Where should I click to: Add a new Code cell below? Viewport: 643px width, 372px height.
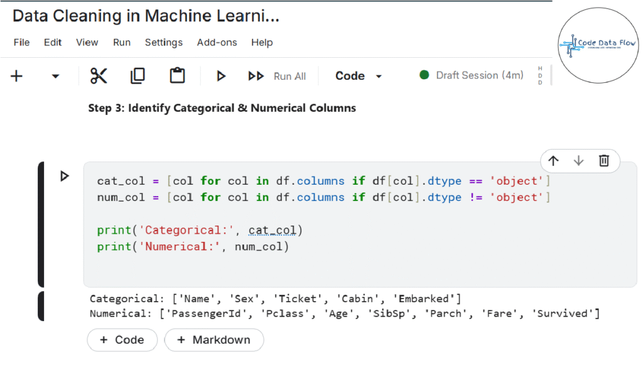pos(122,340)
